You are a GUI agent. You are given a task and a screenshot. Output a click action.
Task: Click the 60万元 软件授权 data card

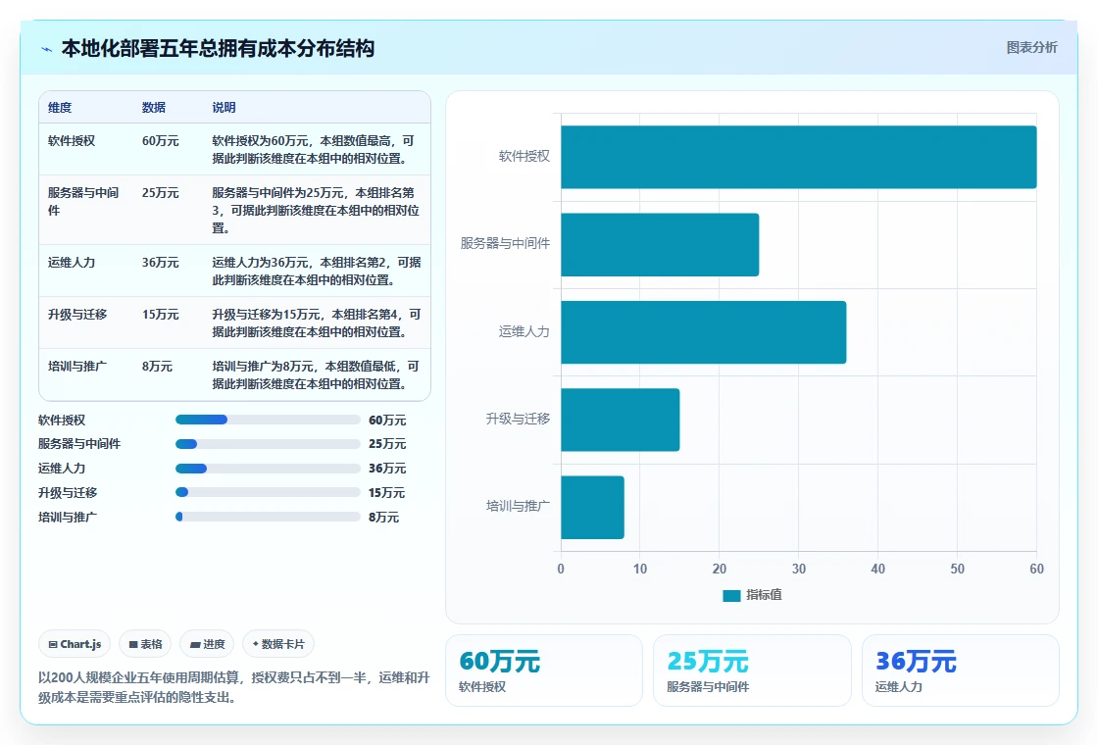click(544, 670)
